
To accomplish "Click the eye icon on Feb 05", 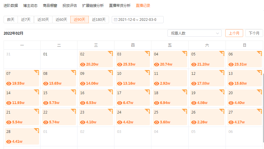I will pyautogui.click(x=194, y=64).
